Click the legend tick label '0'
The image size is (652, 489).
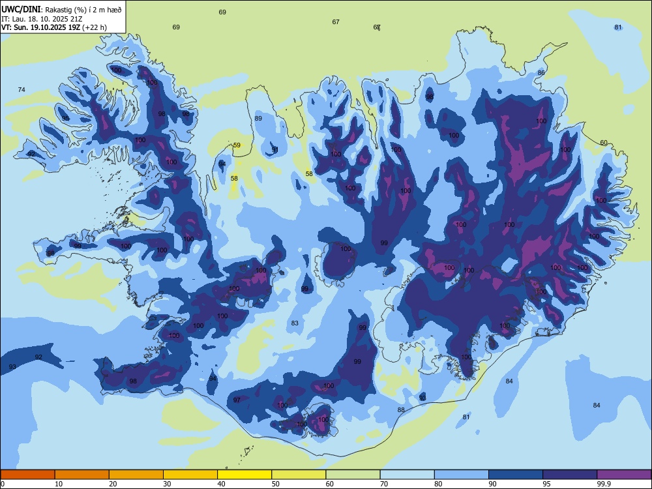tap(3, 484)
